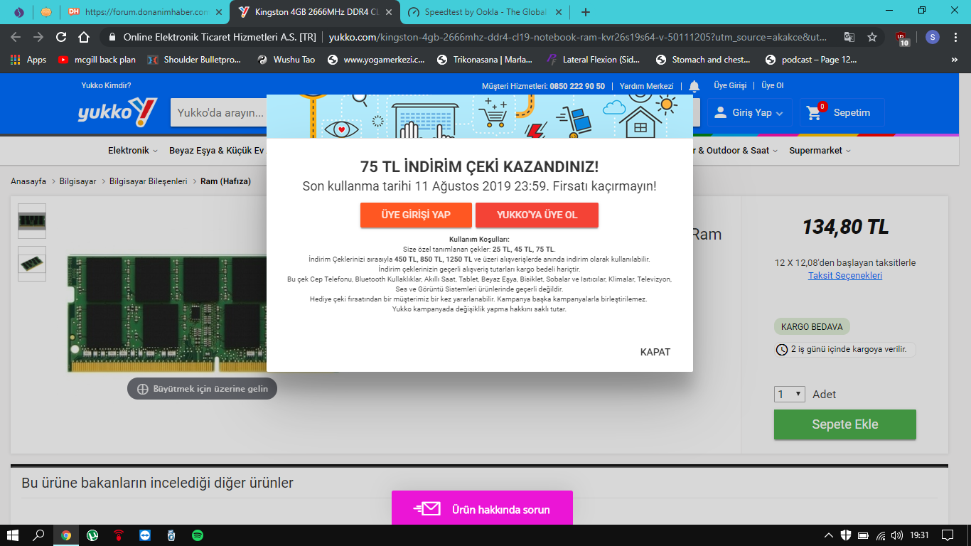This screenshot has width=971, height=546.
Task: Close the forum.donanimhaber tab
Action: point(218,12)
